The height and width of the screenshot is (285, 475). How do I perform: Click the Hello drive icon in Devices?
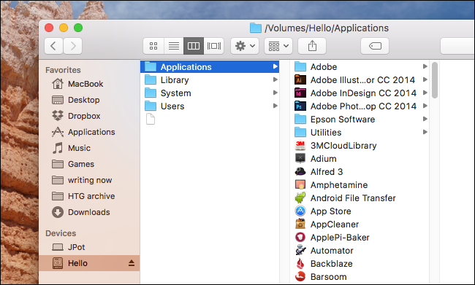(58, 263)
